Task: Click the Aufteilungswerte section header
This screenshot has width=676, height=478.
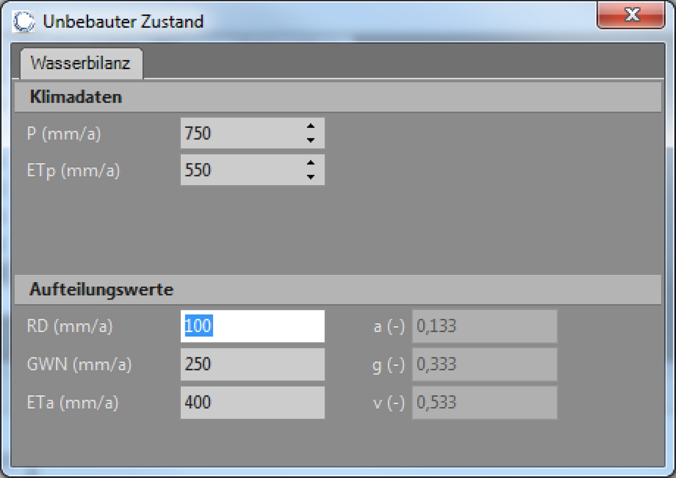Action: [x=101, y=290]
